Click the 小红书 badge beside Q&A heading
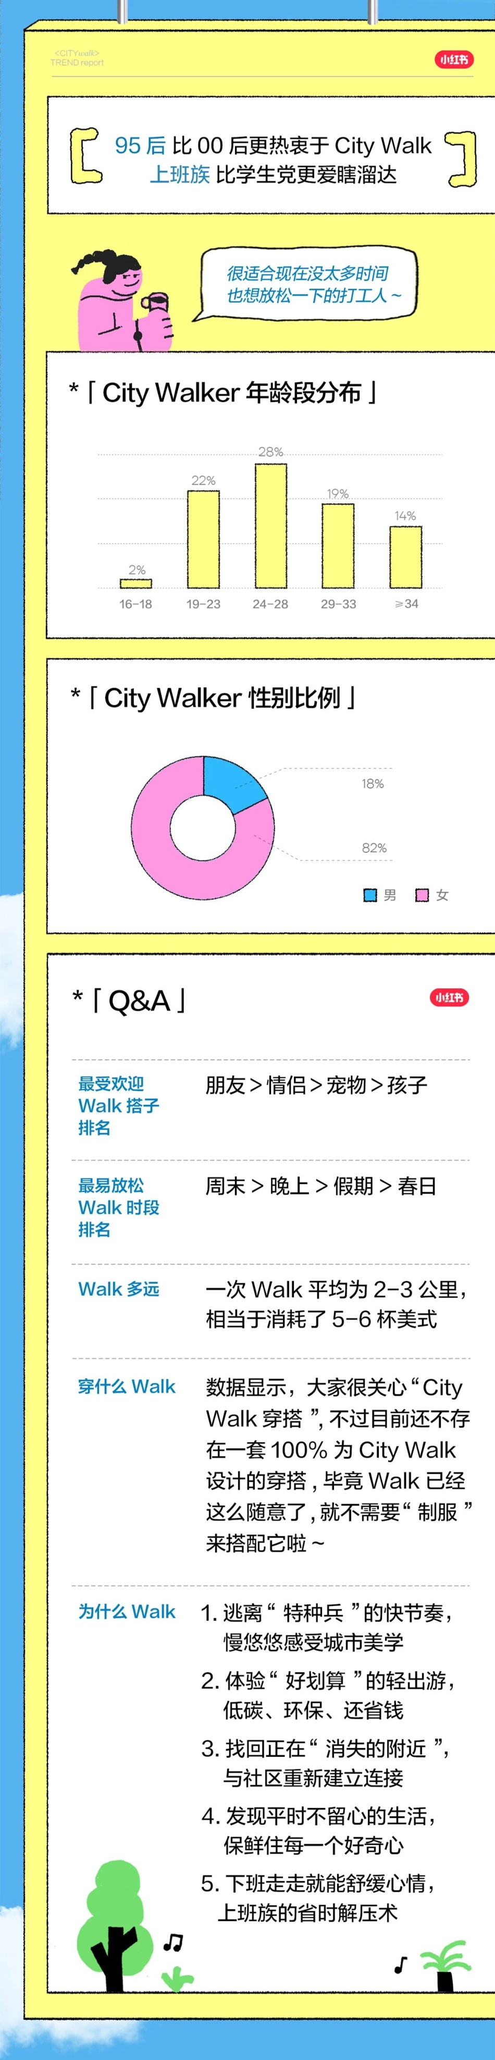The height and width of the screenshot is (2060, 495). pyautogui.click(x=450, y=997)
